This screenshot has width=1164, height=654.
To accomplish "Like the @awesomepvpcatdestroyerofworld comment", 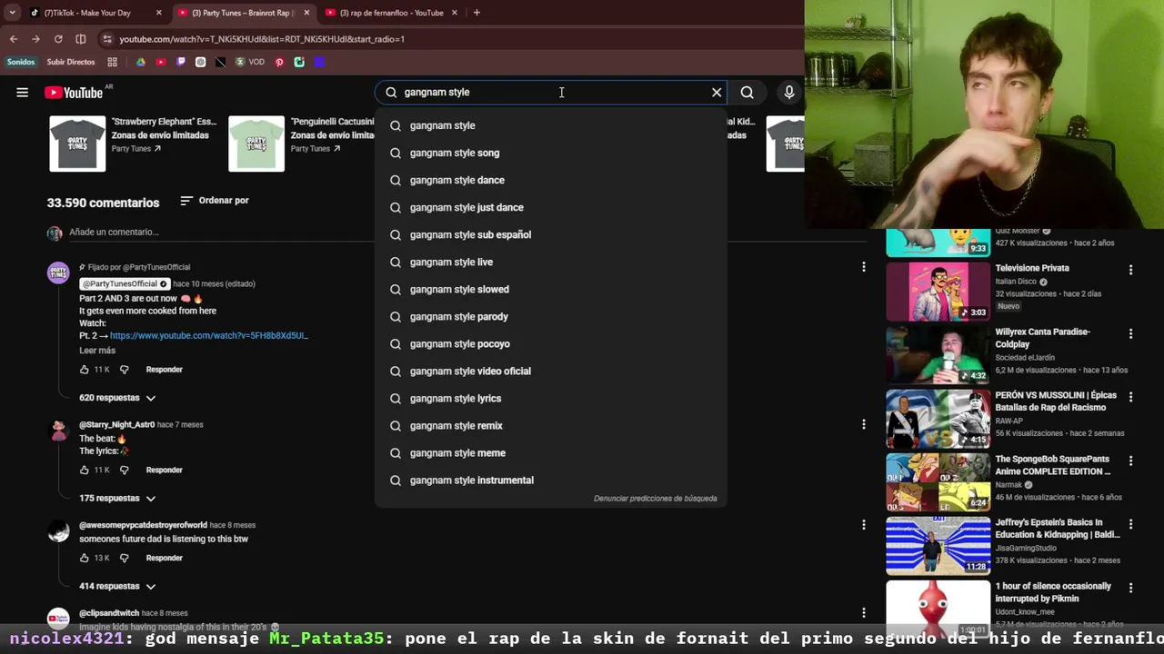I will click(x=85, y=558).
